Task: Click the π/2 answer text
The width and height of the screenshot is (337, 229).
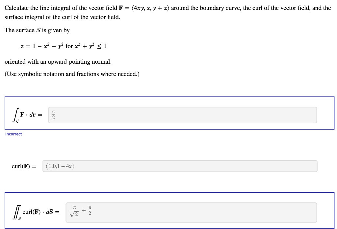Action: (x=53, y=115)
